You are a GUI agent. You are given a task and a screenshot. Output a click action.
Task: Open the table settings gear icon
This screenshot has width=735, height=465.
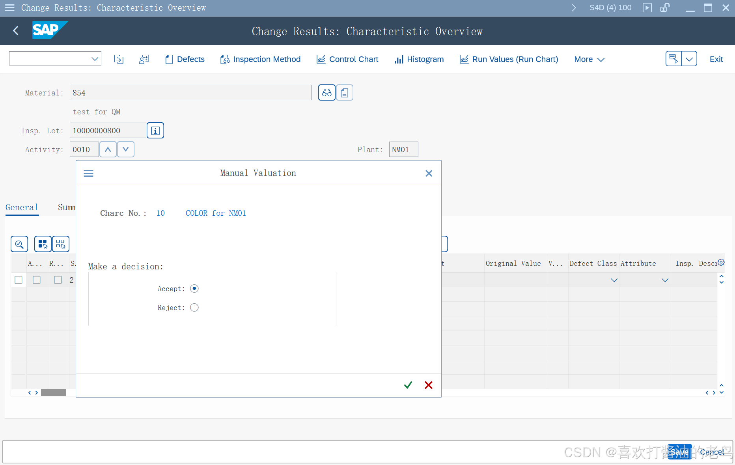[721, 261]
